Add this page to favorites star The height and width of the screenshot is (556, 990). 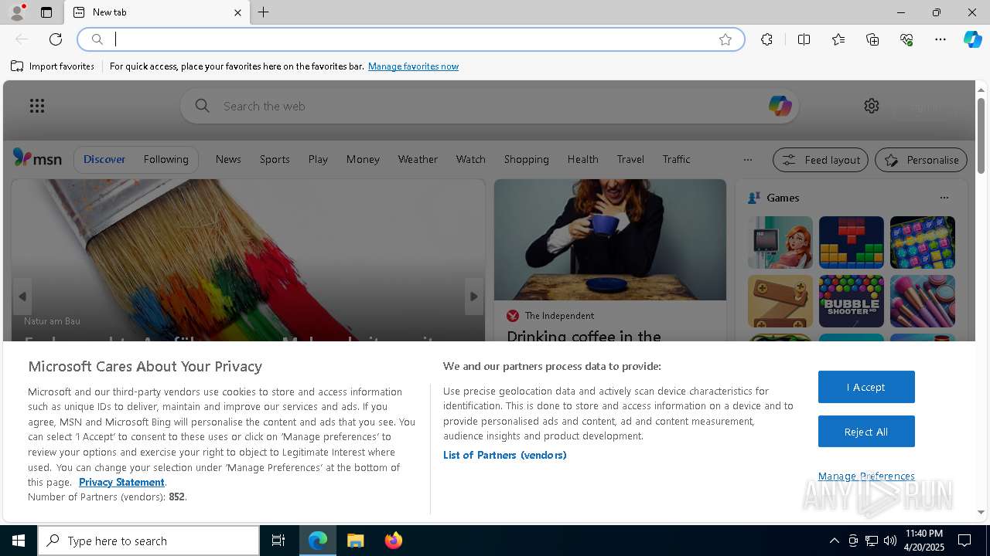click(x=725, y=39)
